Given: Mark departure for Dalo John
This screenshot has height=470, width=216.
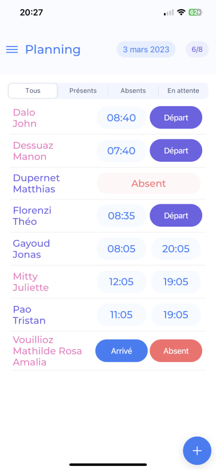Looking at the screenshot, I should (x=176, y=118).
